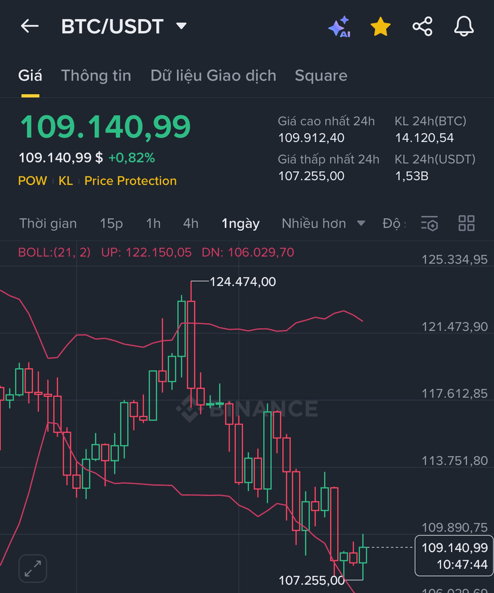Unfavorite BTC/USDT via the star icon

(380, 26)
